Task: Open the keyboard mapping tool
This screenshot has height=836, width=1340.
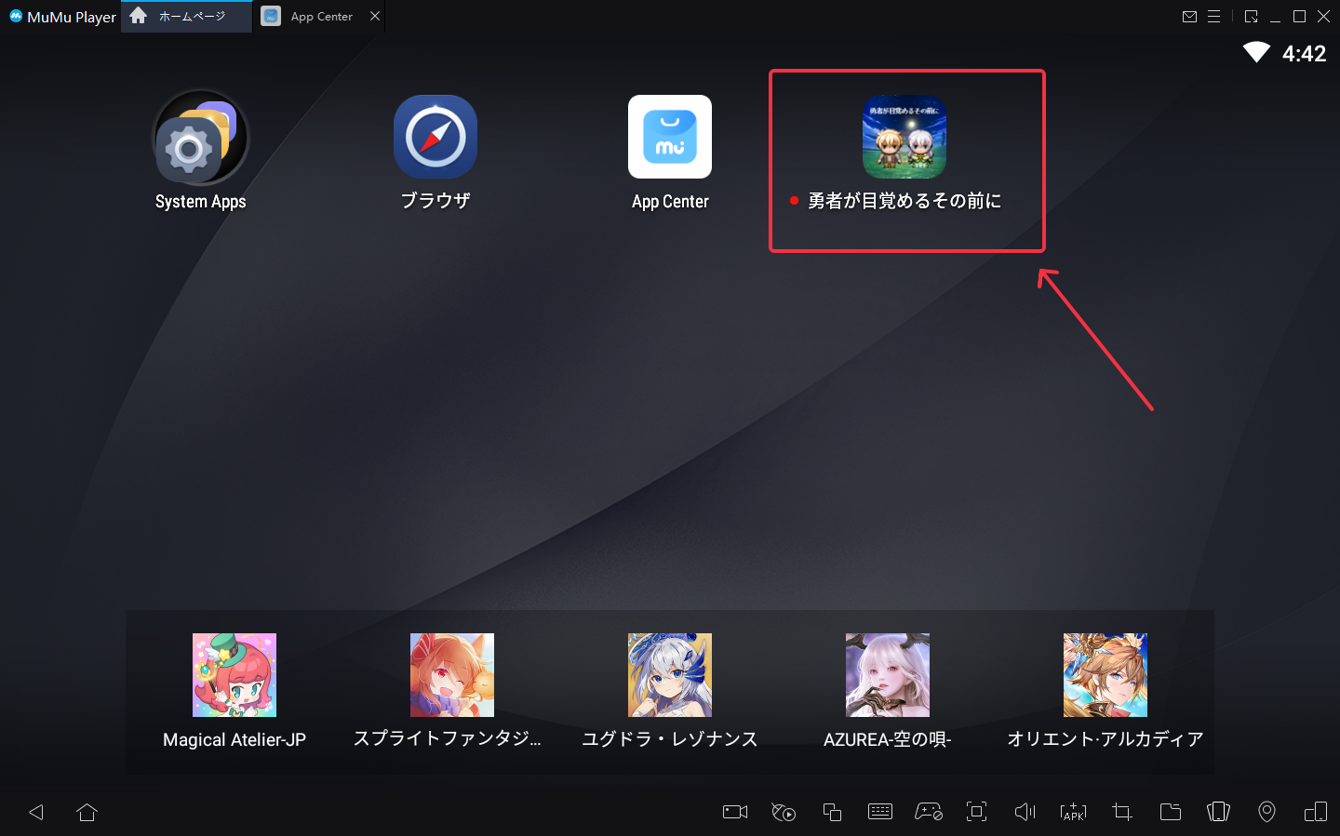Action: coord(880,812)
